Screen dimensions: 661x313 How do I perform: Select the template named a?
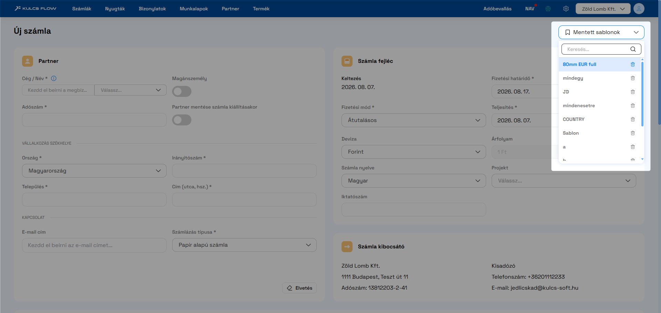coord(600,147)
